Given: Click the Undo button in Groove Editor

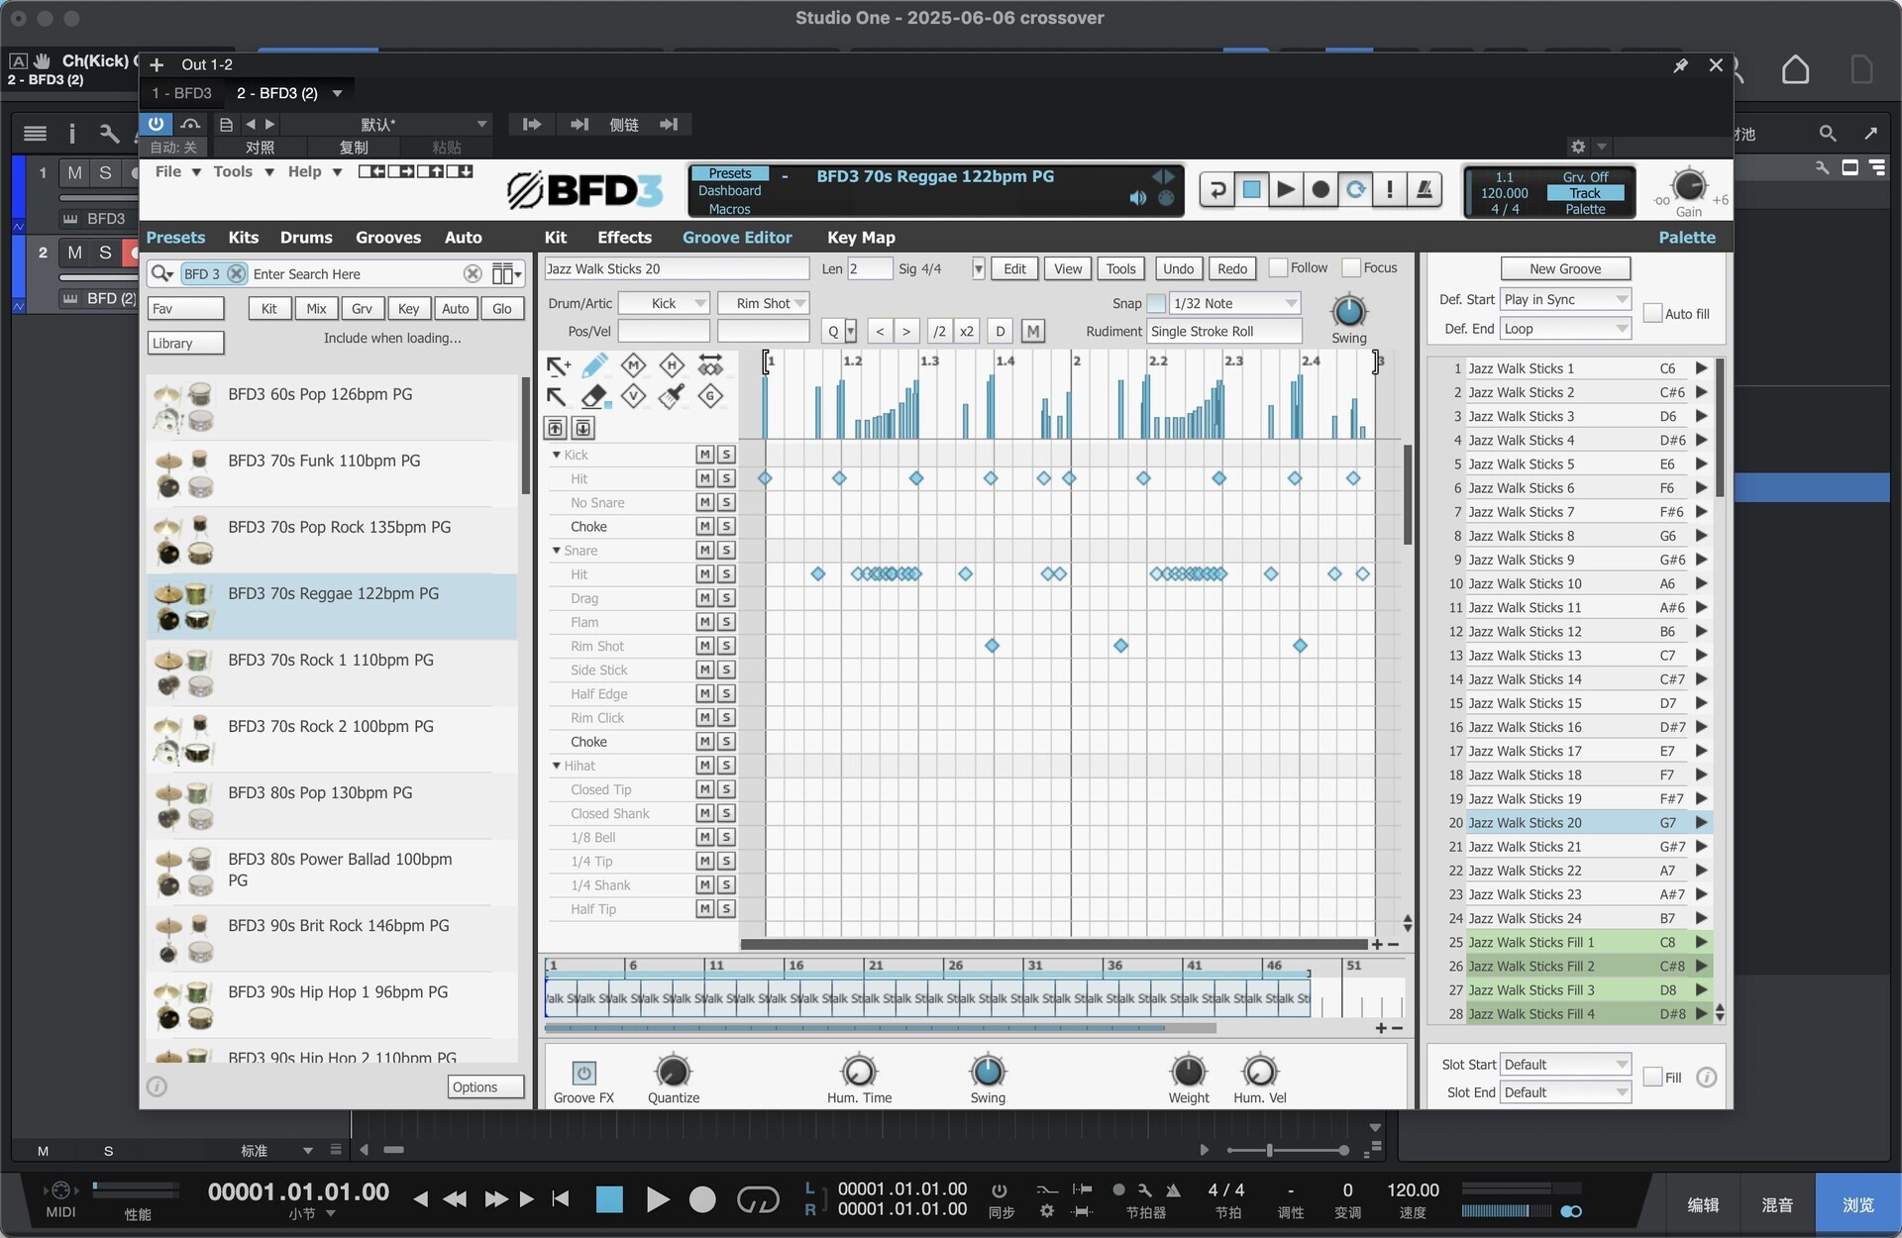Looking at the screenshot, I should [x=1178, y=268].
